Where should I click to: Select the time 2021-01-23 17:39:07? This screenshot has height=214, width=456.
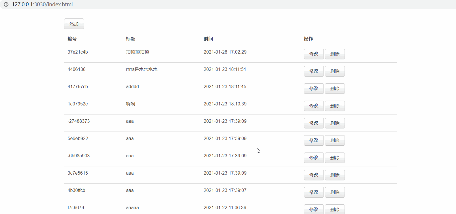tap(225, 190)
